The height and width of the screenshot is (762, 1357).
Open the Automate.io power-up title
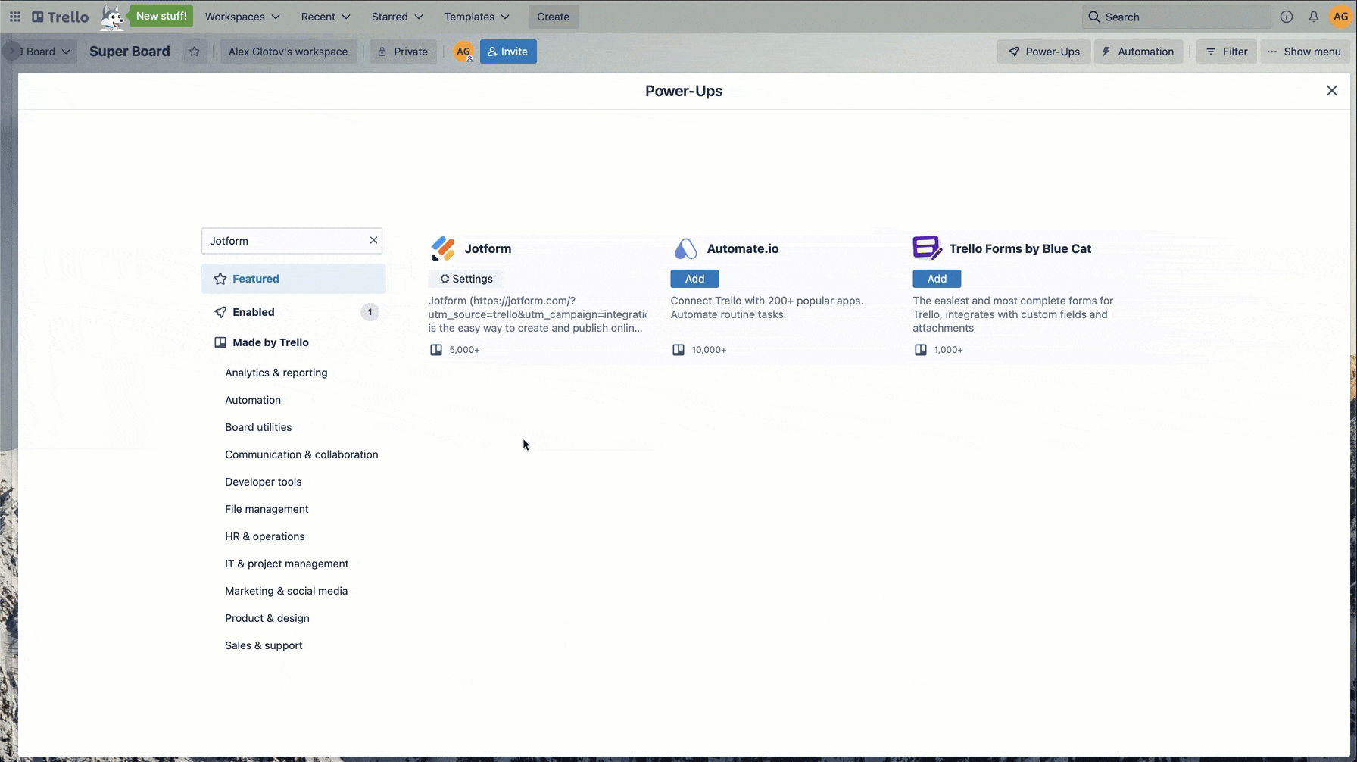[x=743, y=248]
